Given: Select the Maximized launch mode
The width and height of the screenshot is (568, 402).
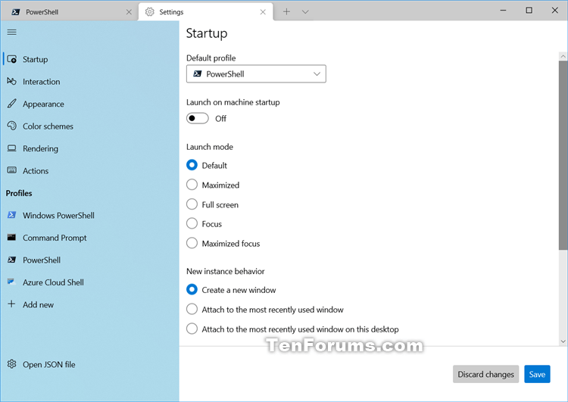Looking at the screenshot, I should click(x=192, y=185).
